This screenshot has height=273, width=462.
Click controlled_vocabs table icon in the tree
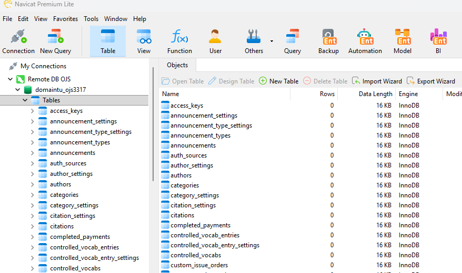43,268
